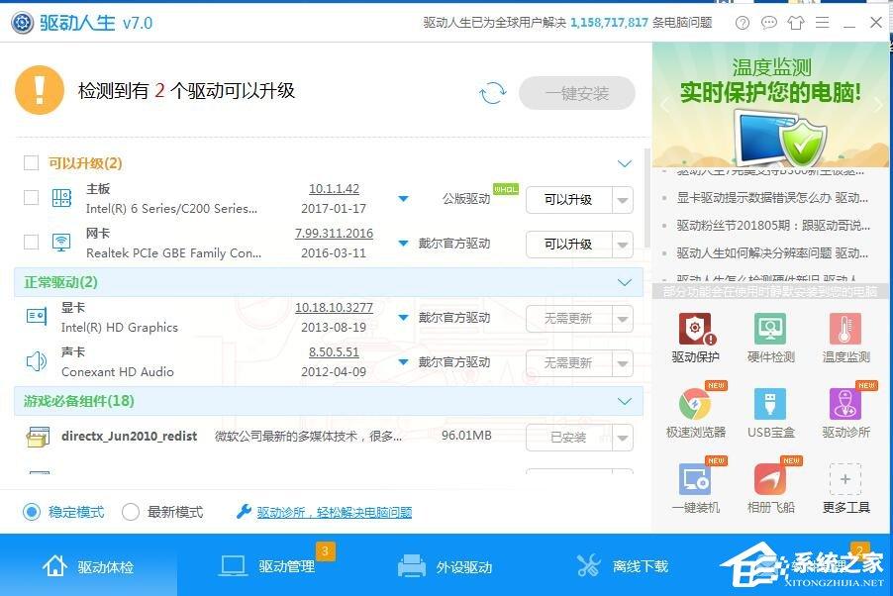
Task: Click the 主板 motherboard device icon
Action: tap(61, 198)
